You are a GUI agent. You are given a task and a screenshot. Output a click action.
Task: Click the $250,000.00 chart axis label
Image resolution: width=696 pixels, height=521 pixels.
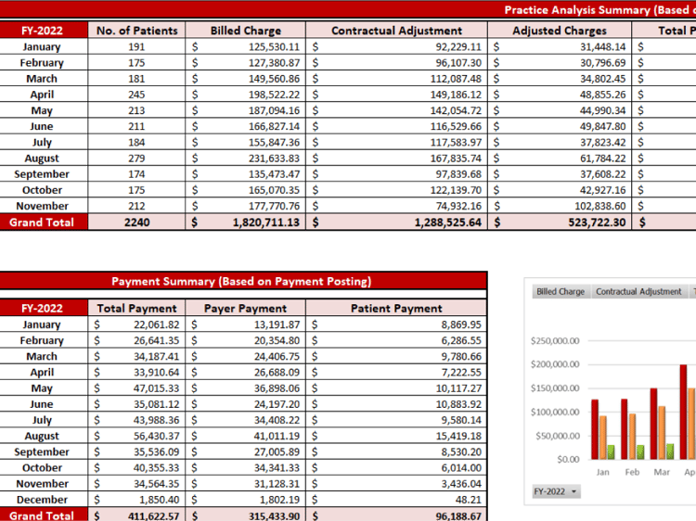pyautogui.click(x=555, y=341)
